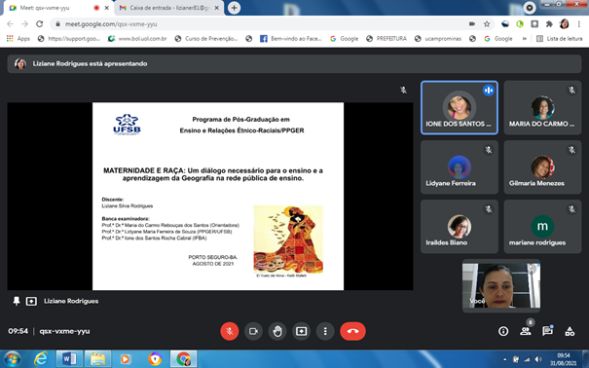589x368 pixels.
Task: Open media player taskbar icon
Action: (126, 359)
